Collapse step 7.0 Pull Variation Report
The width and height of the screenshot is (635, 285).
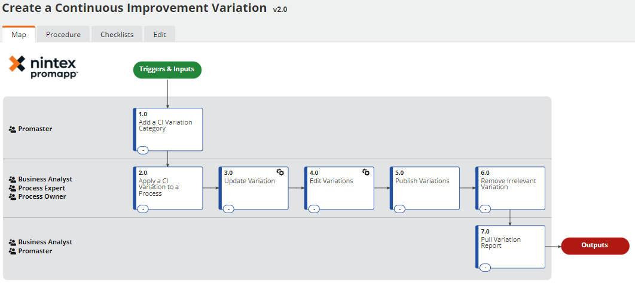[485, 268]
